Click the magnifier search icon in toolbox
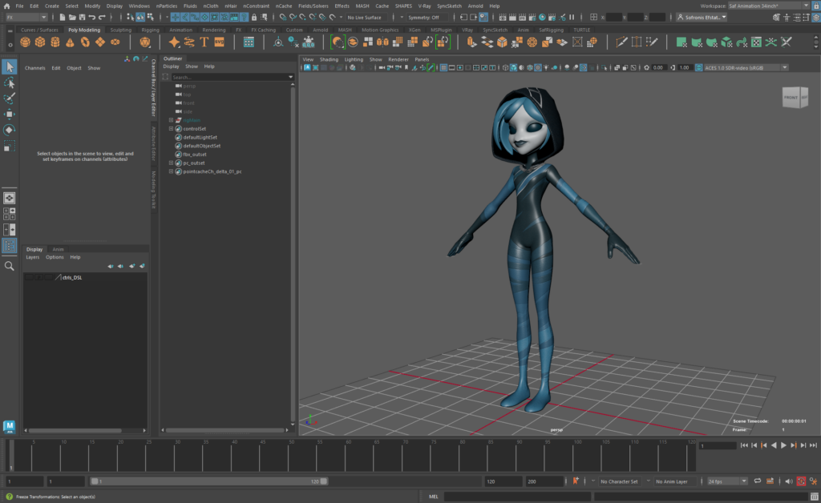The height and width of the screenshot is (503, 821). pos(9,266)
